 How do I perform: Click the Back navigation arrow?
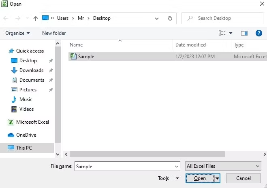pyautogui.click(x=6, y=18)
